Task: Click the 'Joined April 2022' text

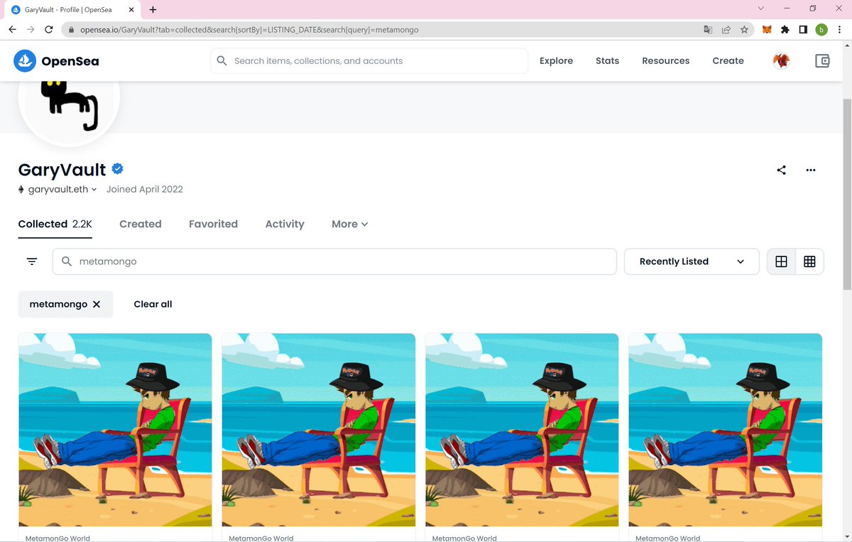Action: pos(145,189)
